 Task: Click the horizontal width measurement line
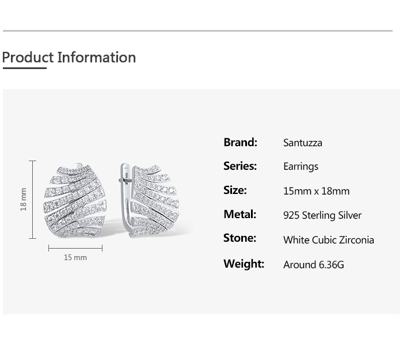click(75, 248)
